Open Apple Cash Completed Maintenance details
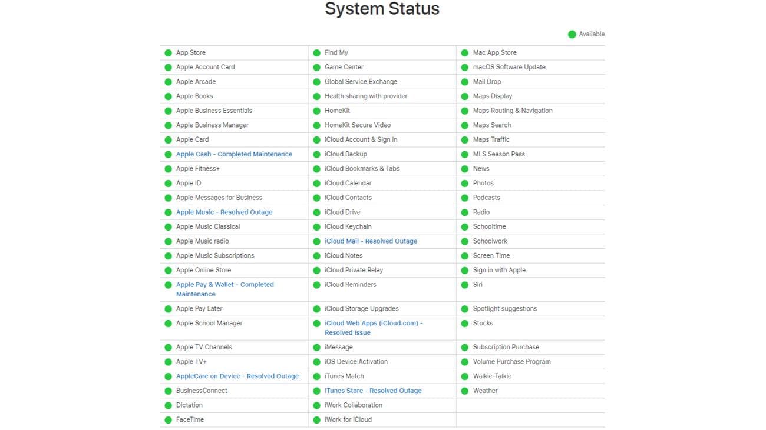Image resolution: width=766 pixels, height=430 pixels. tap(234, 154)
